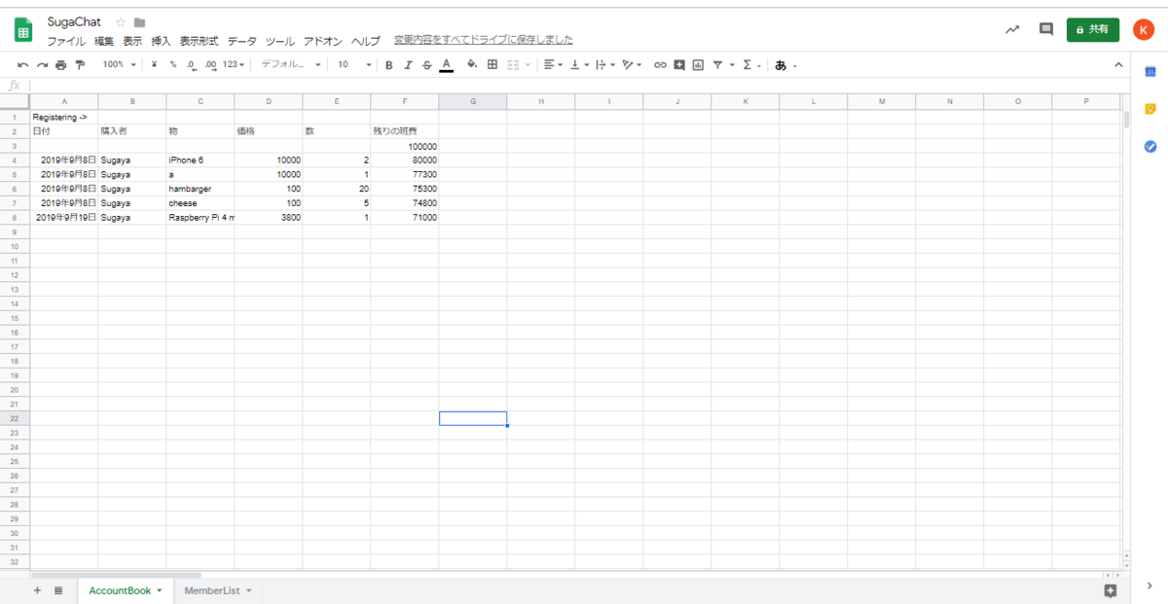The width and height of the screenshot is (1168, 604).
Task: Open the text wrapping dropdown
Action: point(605,65)
